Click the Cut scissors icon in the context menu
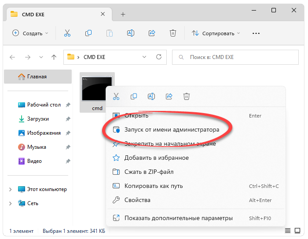 [x=116, y=96]
